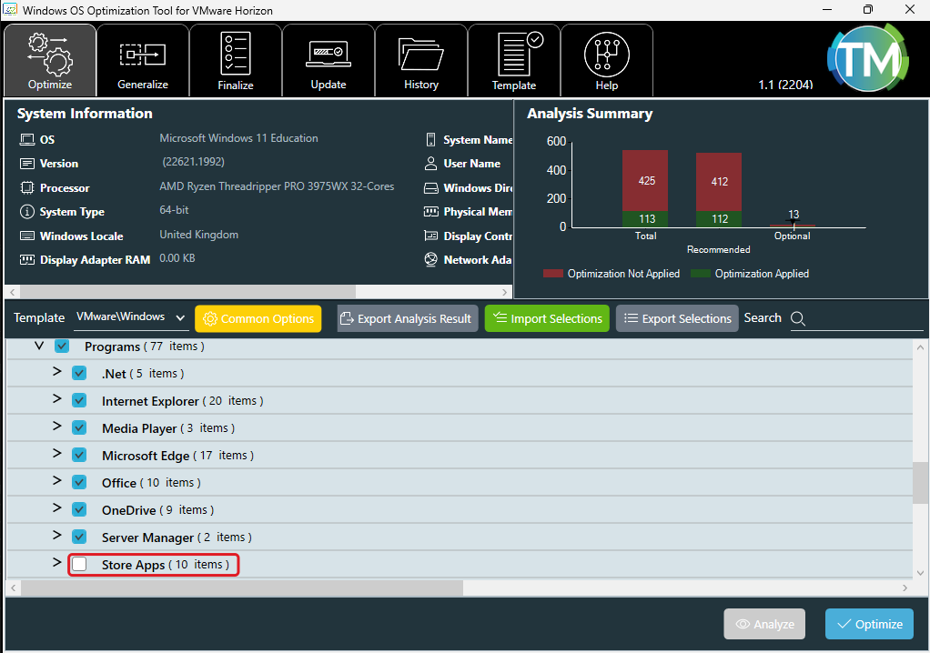Click the Optimization Not Applied legend swatch
Image resolution: width=930 pixels, height=653 pixels.
[x=552, y=274]
